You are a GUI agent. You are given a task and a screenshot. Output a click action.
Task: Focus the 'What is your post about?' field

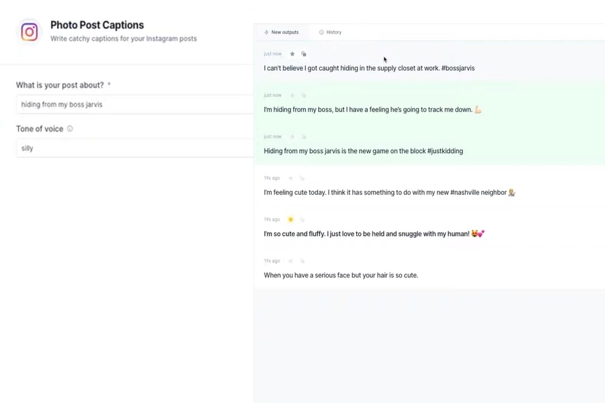coord(134,105)
